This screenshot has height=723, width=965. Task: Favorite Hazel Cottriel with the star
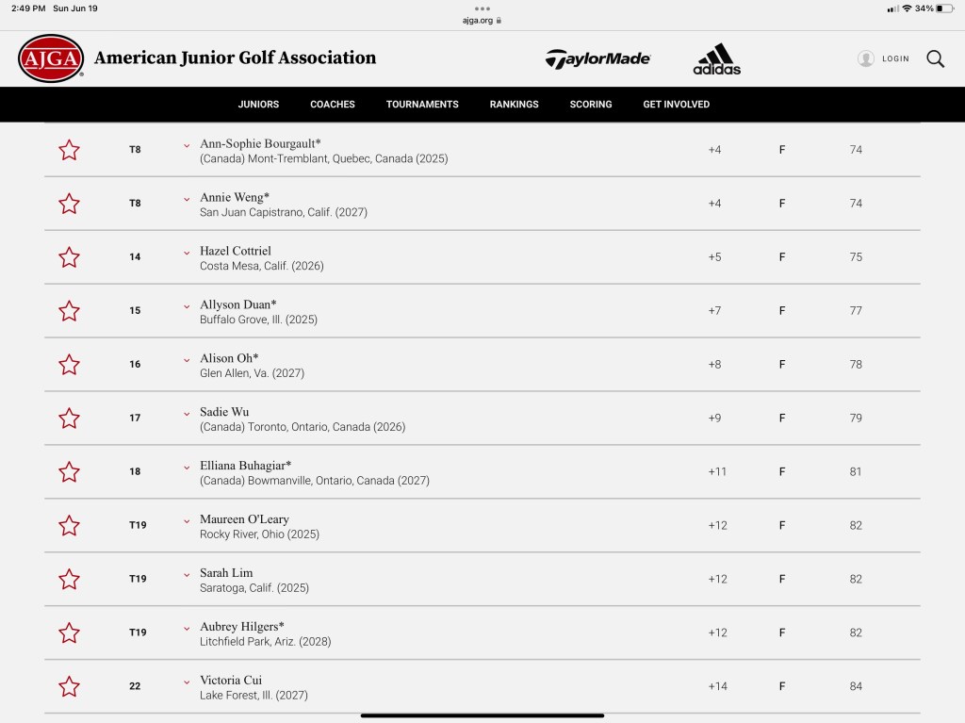[x=69, y=257]
